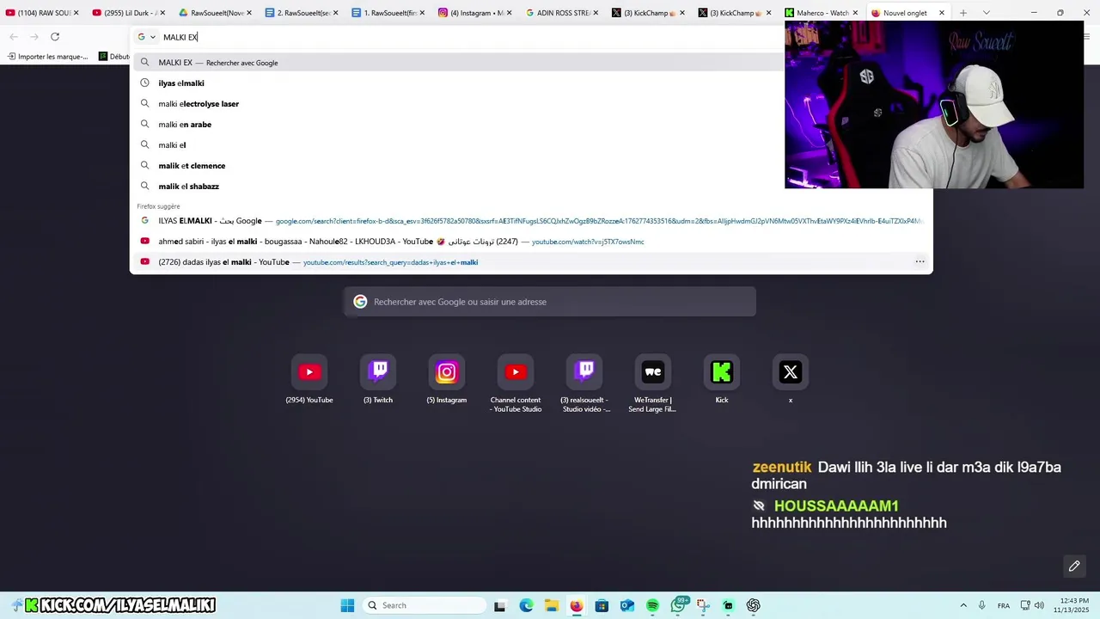
Task: Open ahmed sabiri ilyas el malki YouTube suggestion
Action: 531,242
